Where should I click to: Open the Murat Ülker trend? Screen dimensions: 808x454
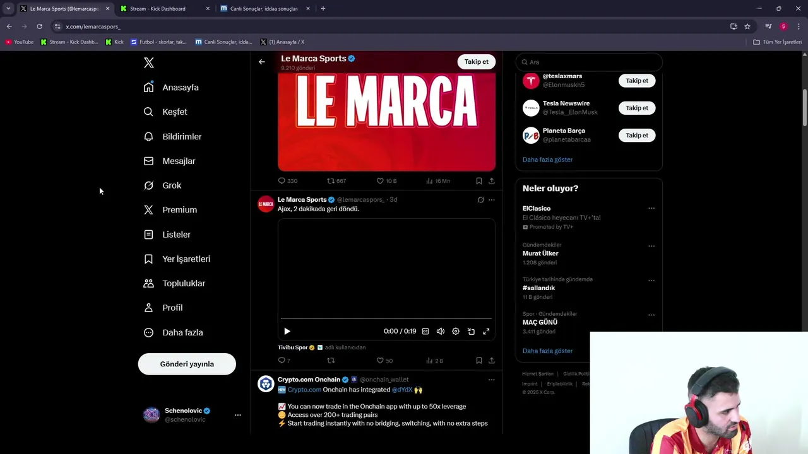(540, 253)
